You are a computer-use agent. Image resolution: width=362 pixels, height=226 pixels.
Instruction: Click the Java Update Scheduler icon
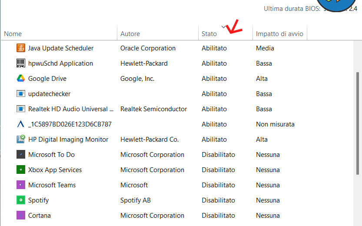[20, 48]
